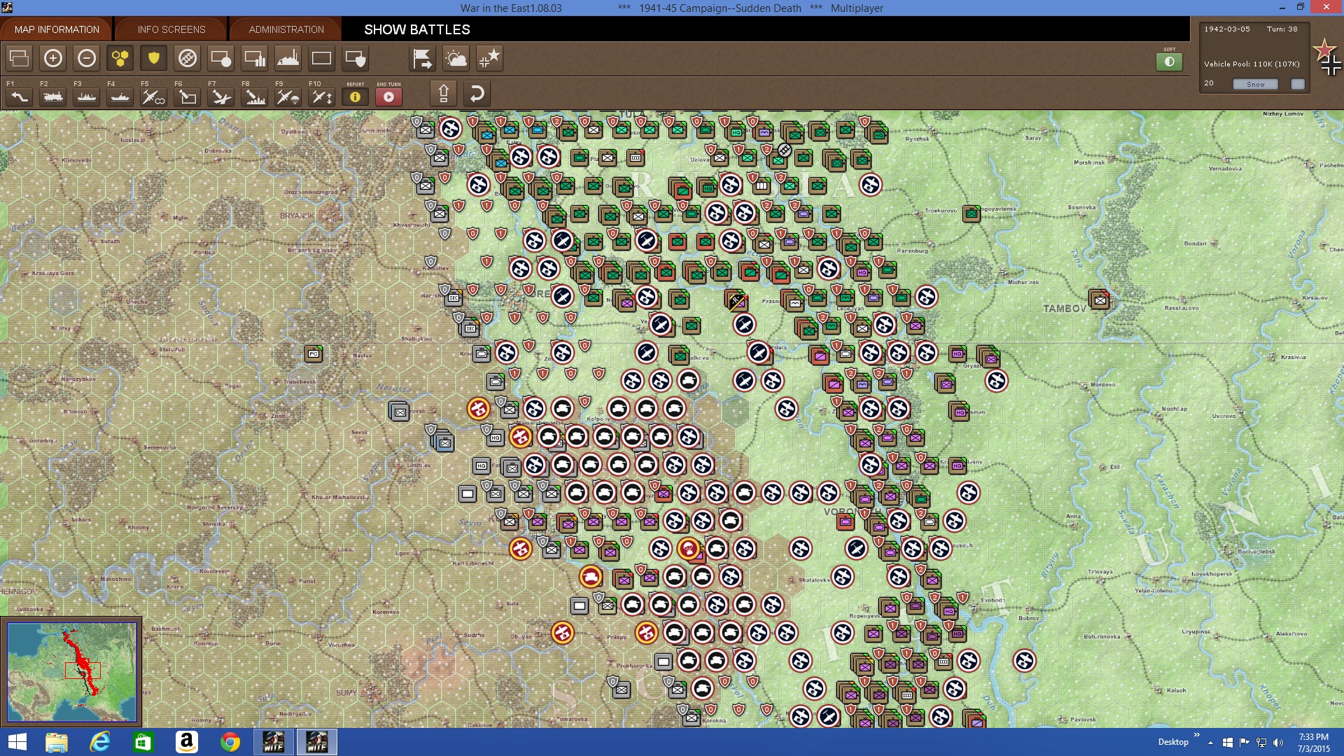
Task: Click the undo move arrow button
Action: [x=477, y=93]
